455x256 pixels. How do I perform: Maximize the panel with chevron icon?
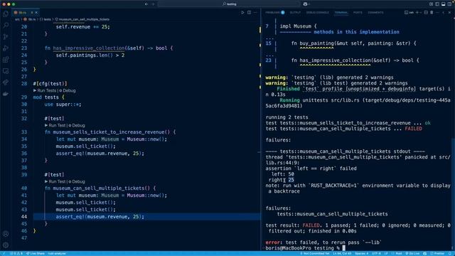click(444, 13)
